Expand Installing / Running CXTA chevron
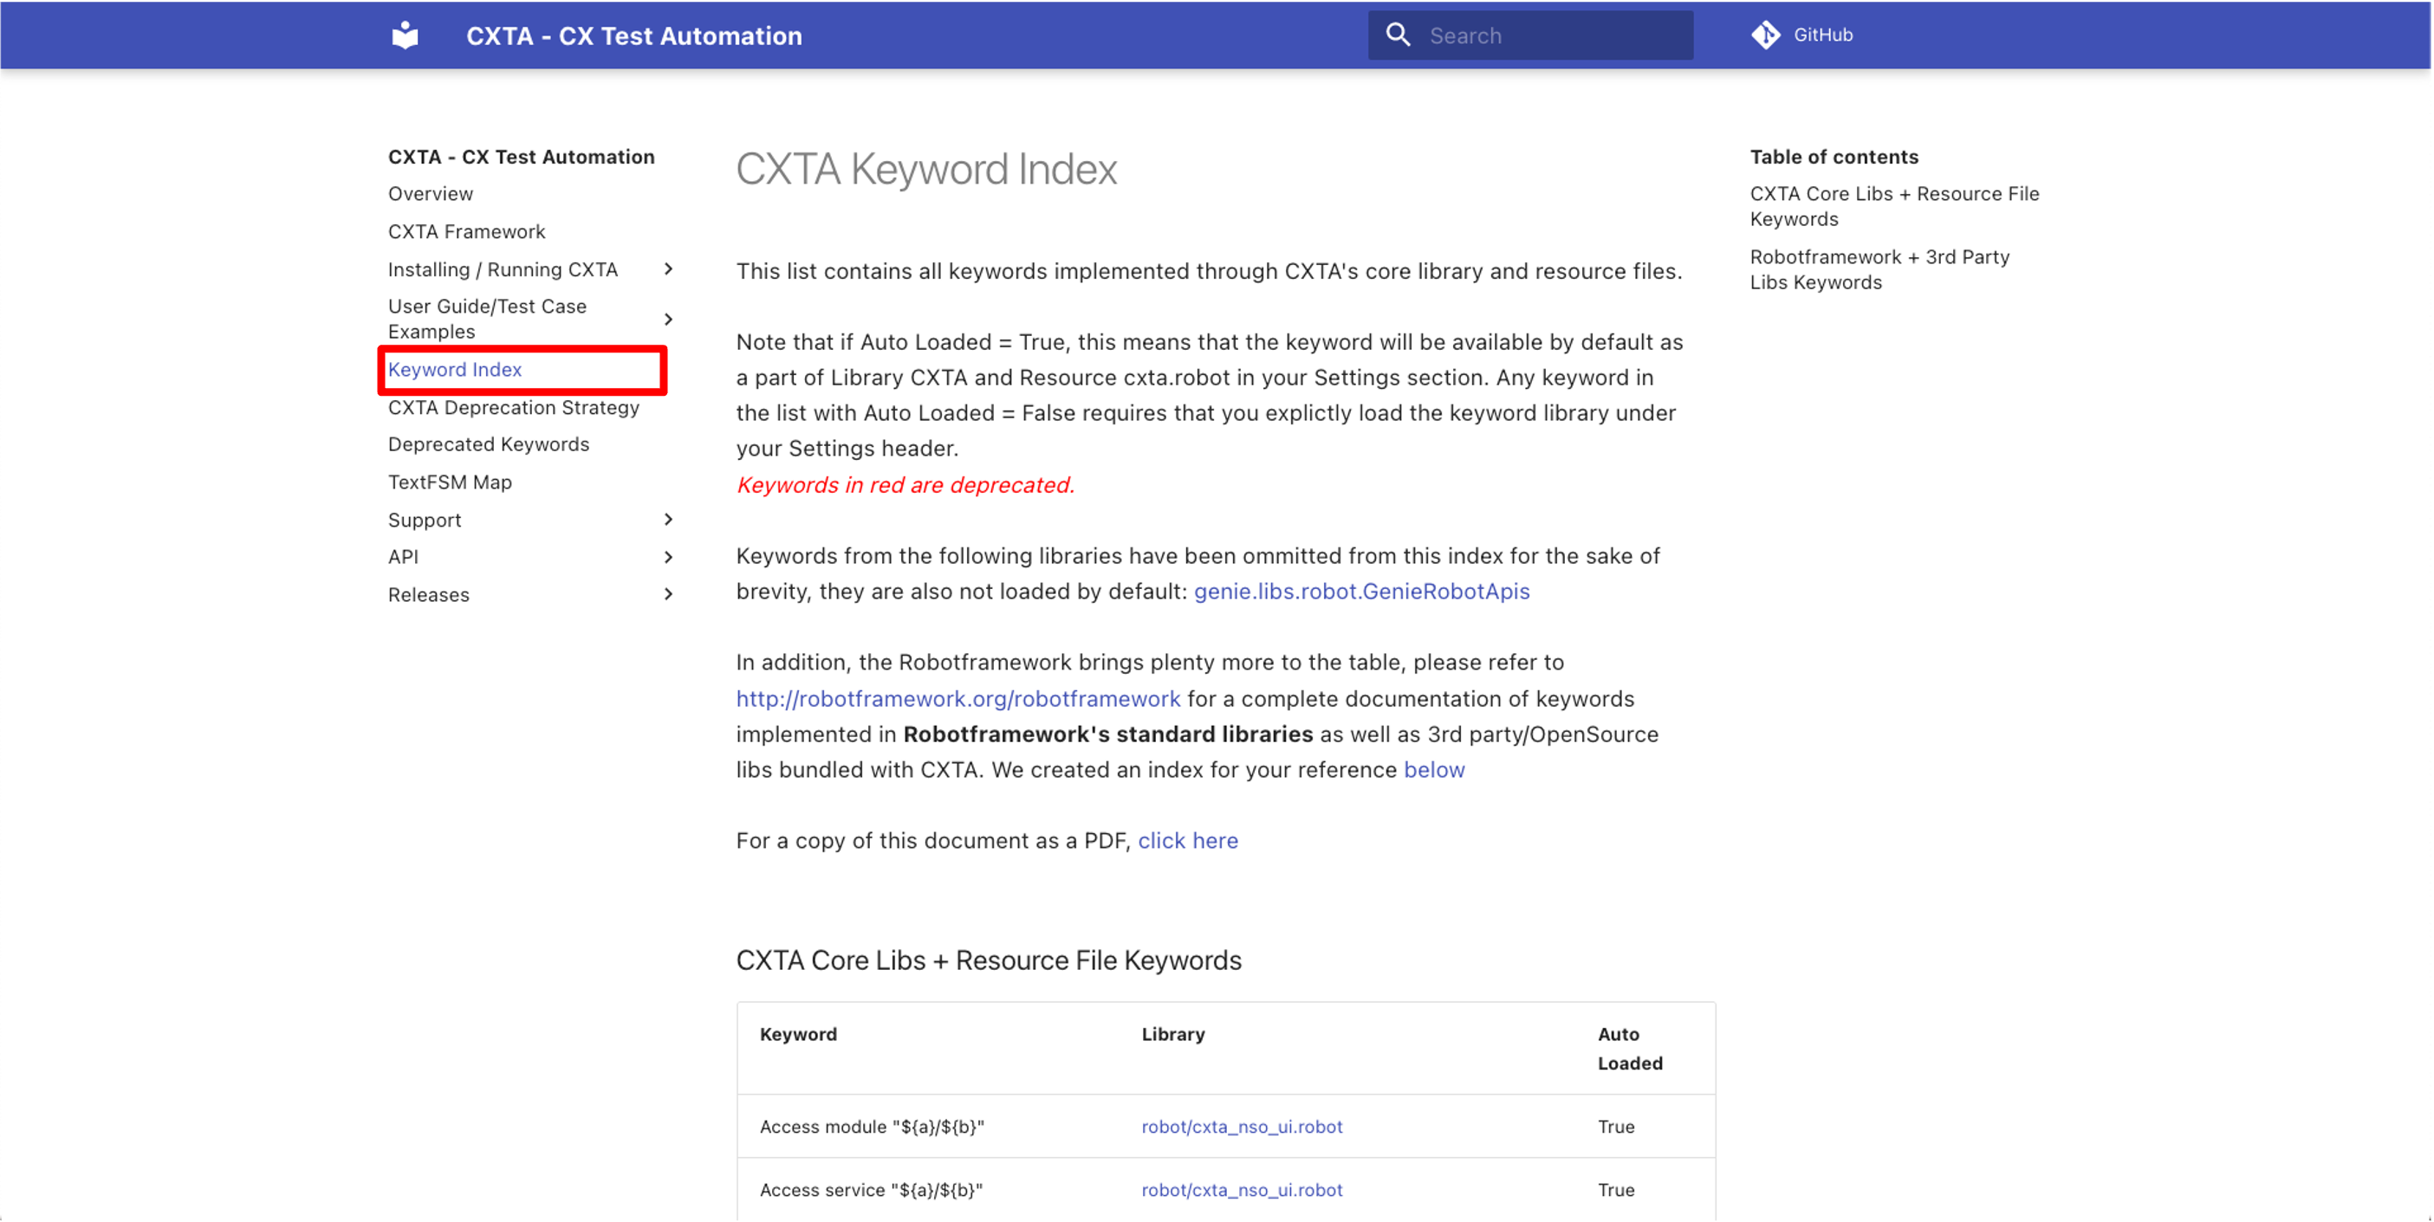This screenshot has width=2434, height=1222. (668, 269)
